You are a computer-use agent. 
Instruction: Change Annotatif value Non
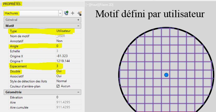point(59,41)
